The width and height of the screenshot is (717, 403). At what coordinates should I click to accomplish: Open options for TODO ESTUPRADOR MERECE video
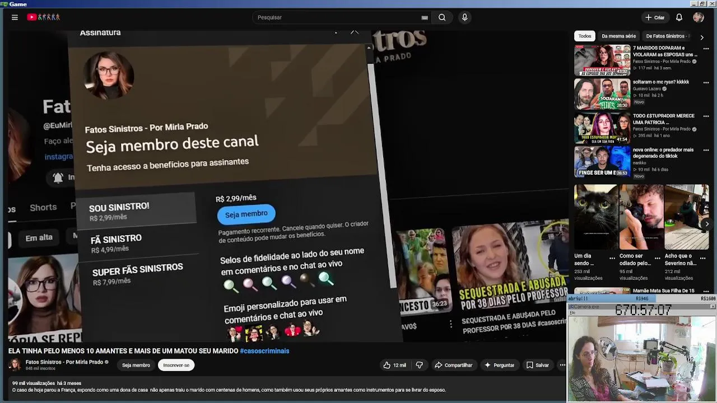[x=706, y=116]
